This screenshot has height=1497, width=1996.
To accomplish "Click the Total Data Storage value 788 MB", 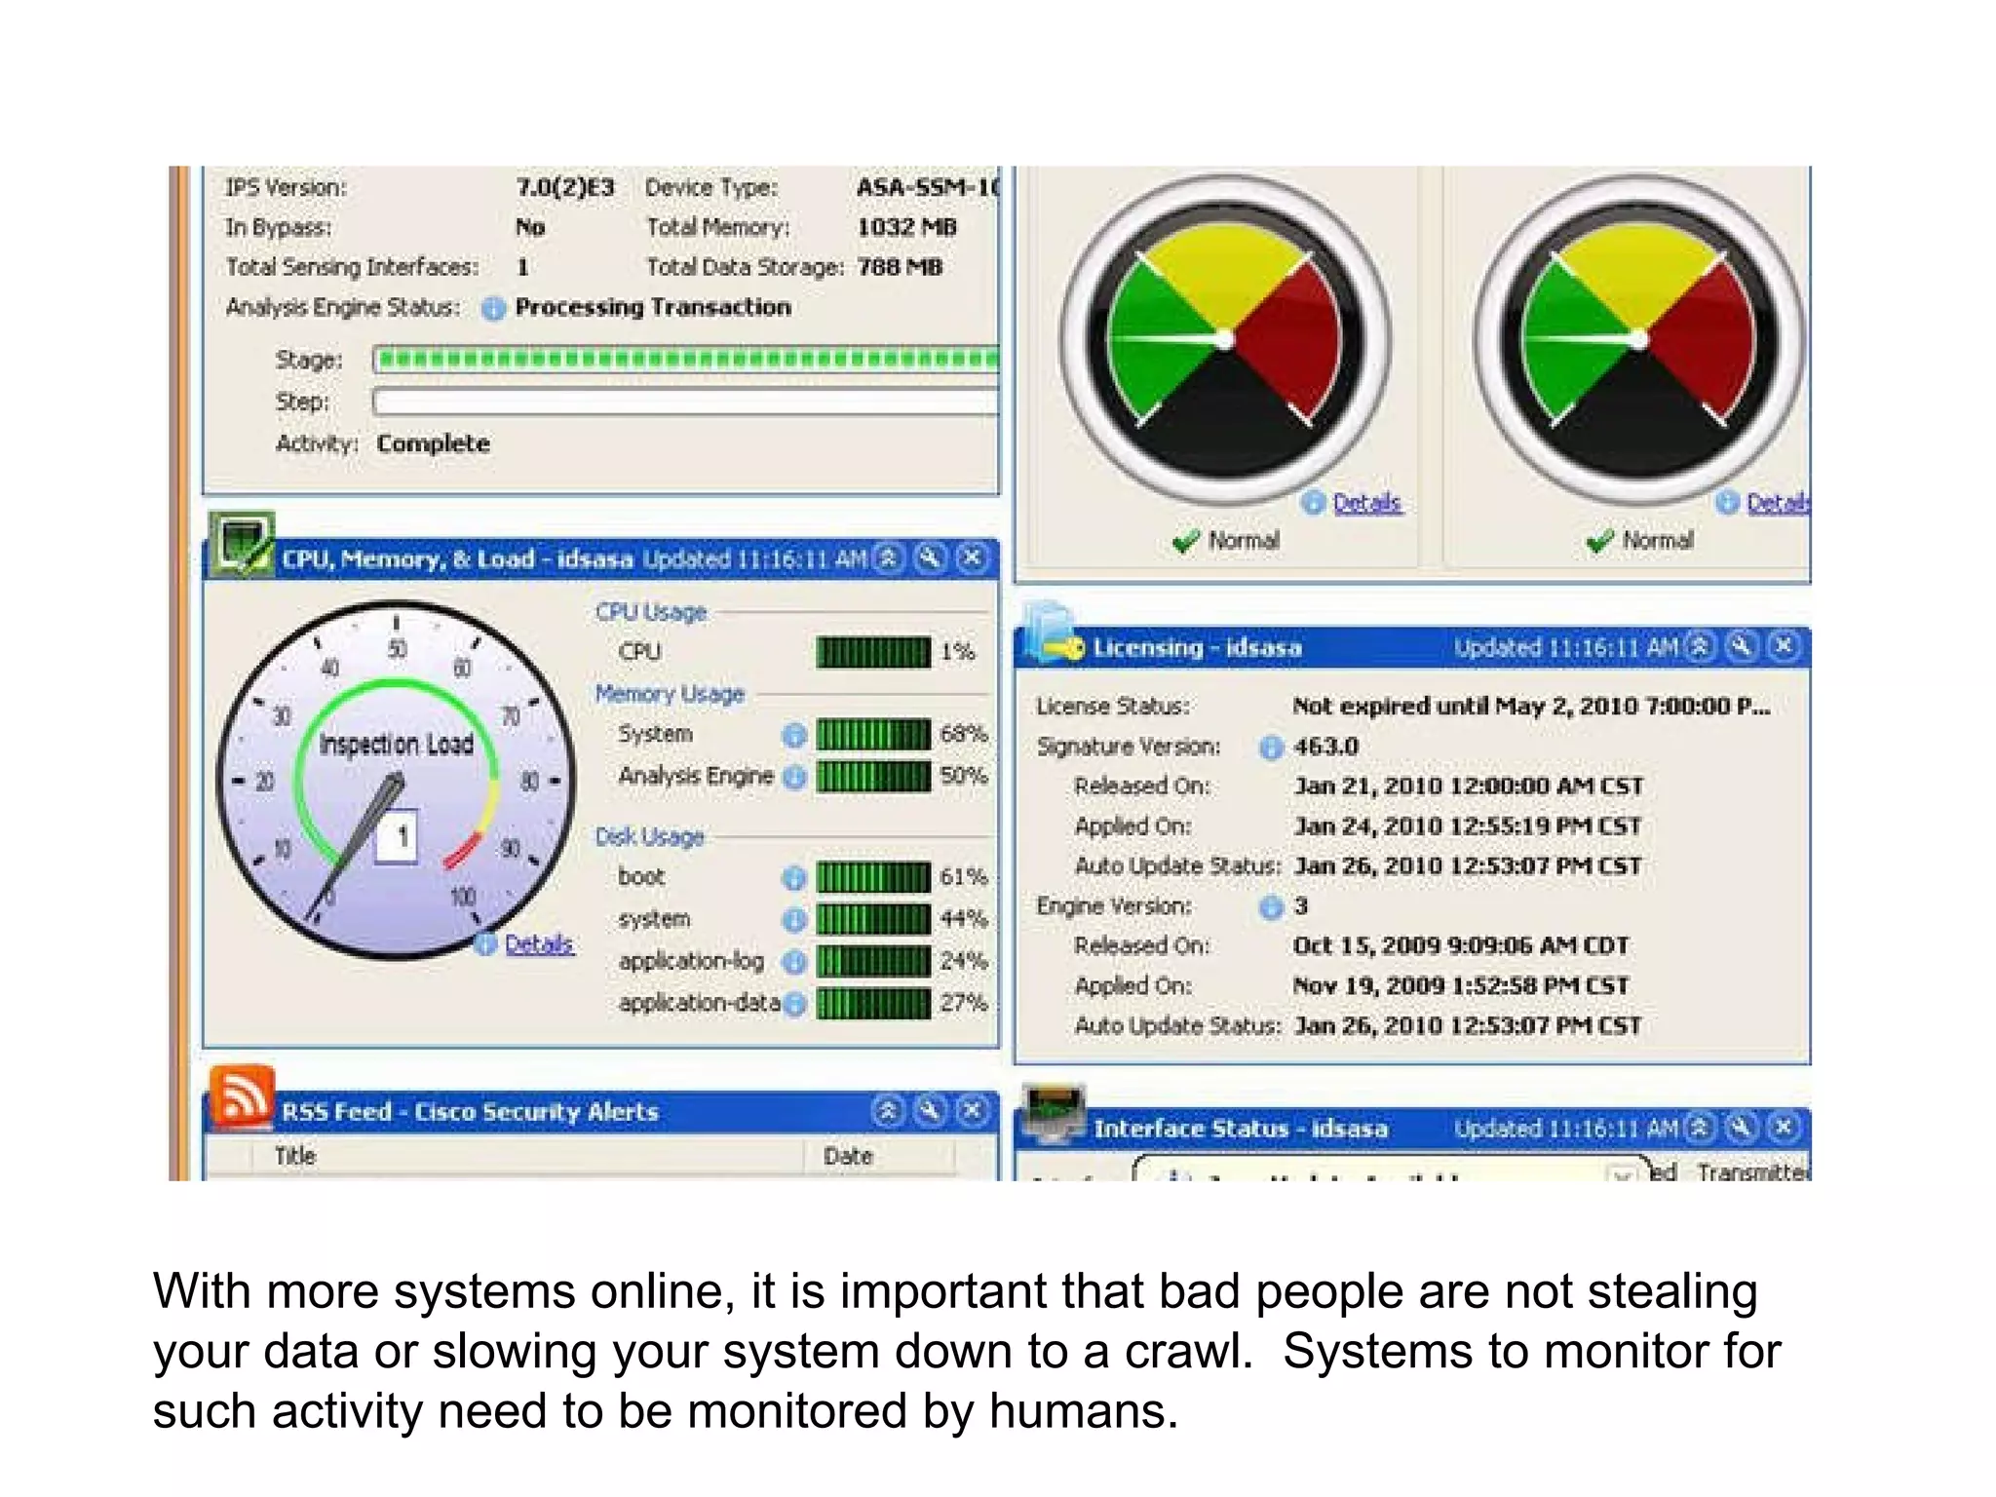I will (x=900, y=267).
